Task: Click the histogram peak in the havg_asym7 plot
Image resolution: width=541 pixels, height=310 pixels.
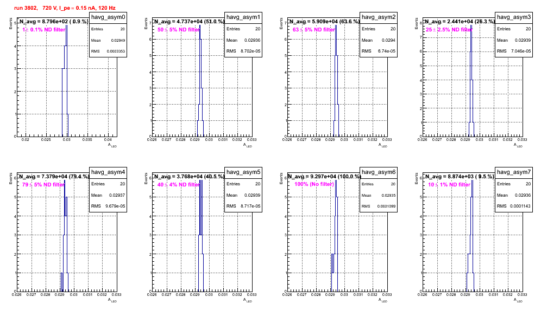Action: (x=472, y=180)
